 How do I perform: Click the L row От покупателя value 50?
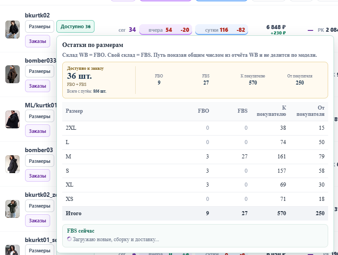[x=321, y=142]
